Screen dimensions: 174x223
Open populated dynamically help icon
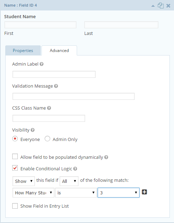(106, 157)
